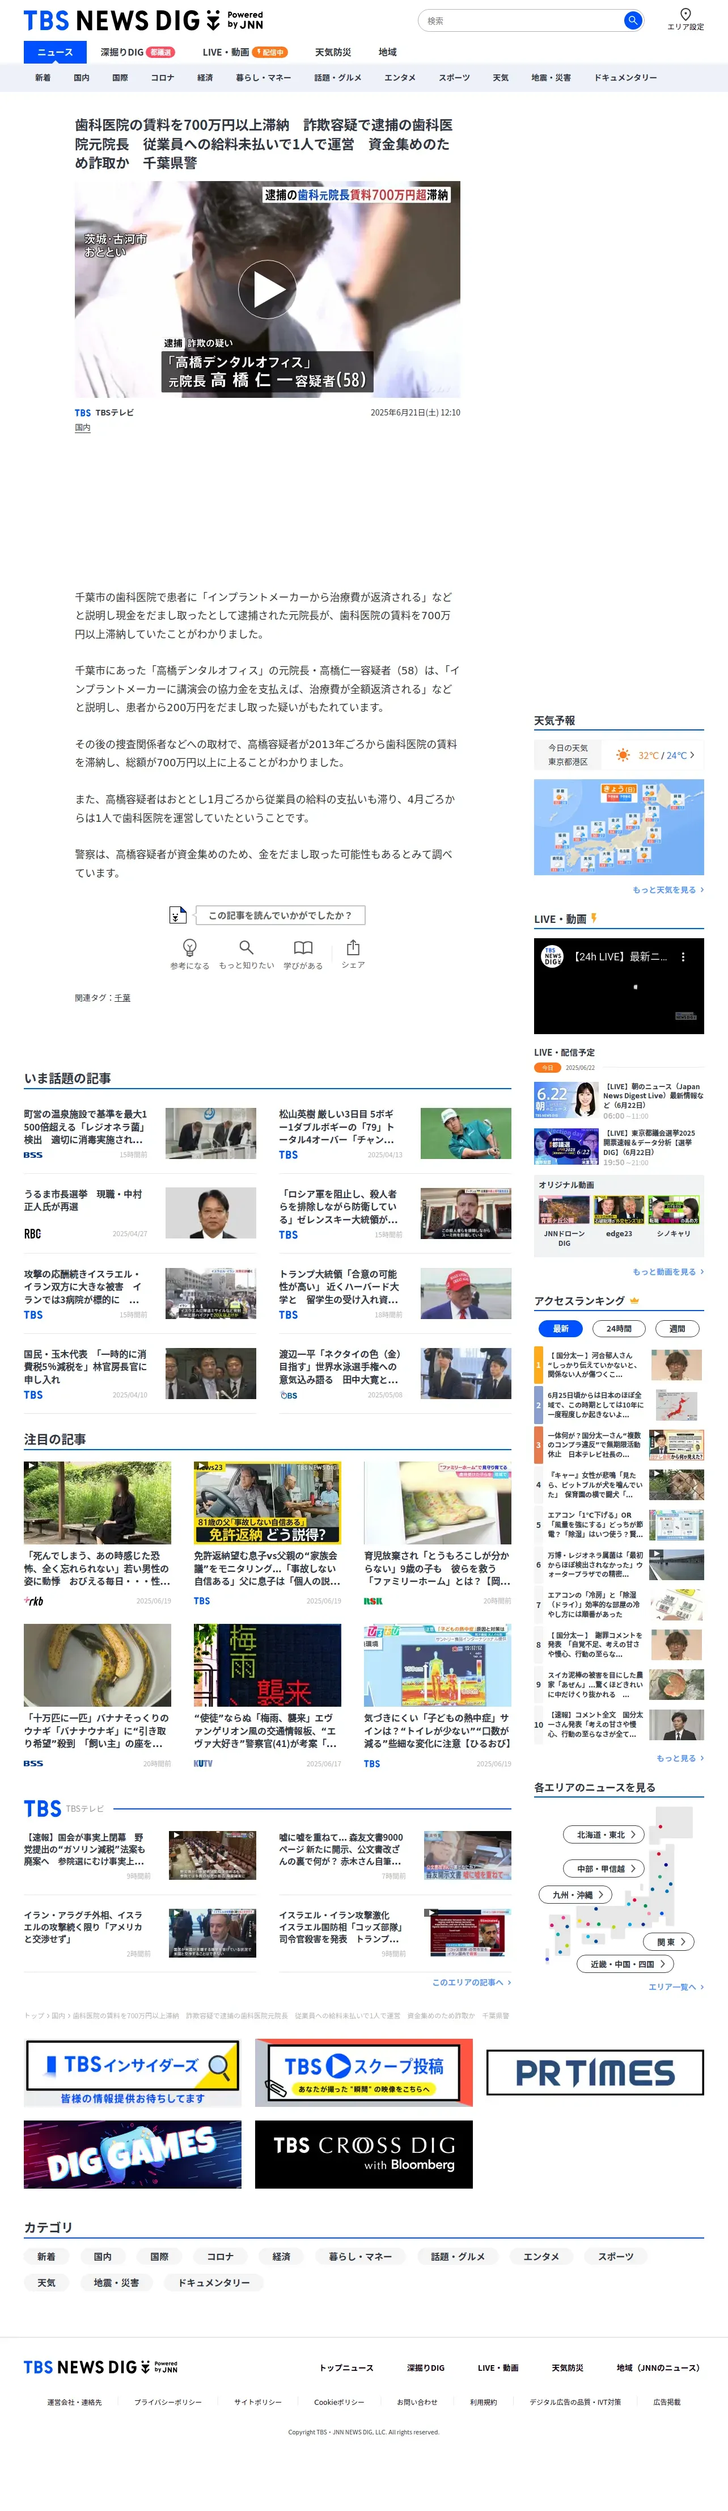Screen dimensions: 728x2511
Task: Click the コロナ tag in the bottom カテゴリ list
Action: click(x=220, y=2257)
